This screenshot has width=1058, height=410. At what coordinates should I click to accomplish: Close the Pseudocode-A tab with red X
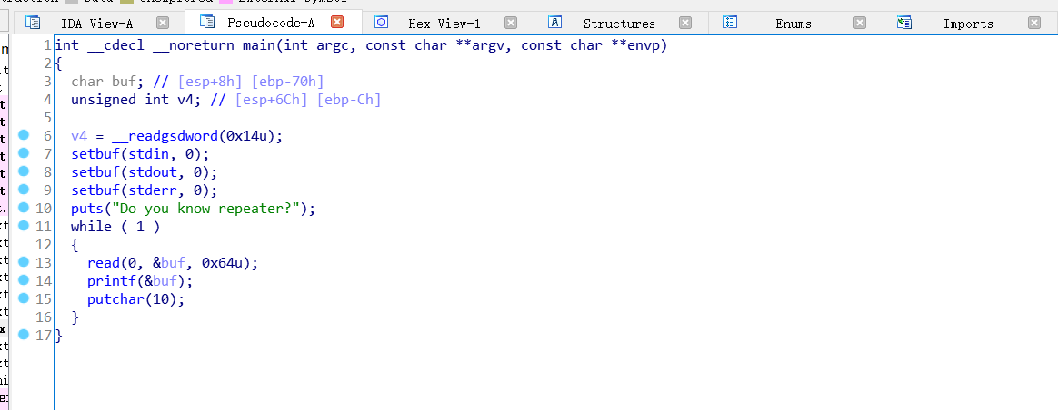tap(337, 22)
